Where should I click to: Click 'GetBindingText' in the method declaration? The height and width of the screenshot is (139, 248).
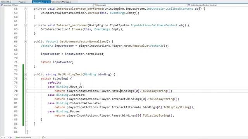pyautogui.click(x=70, y=75)
